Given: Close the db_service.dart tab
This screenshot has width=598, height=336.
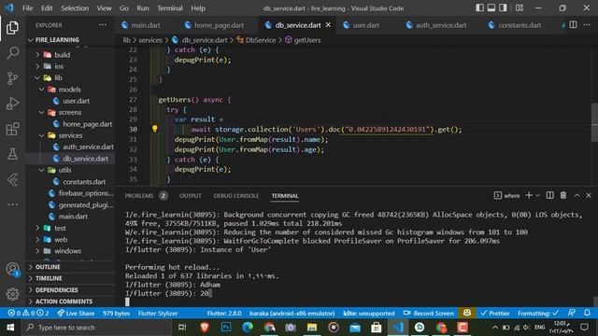Looking at the screenshot, I should 328,25.
